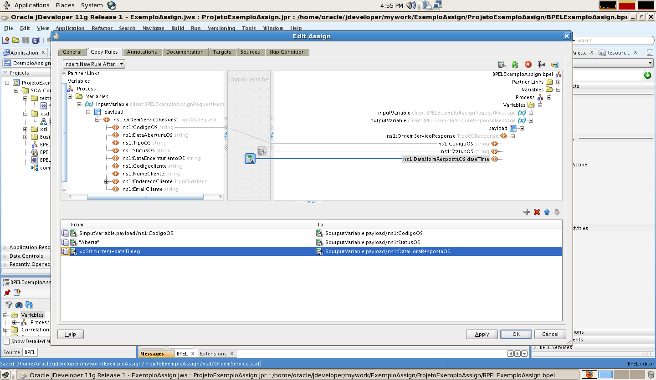Click vertical scrollbar of source tree

64,132
